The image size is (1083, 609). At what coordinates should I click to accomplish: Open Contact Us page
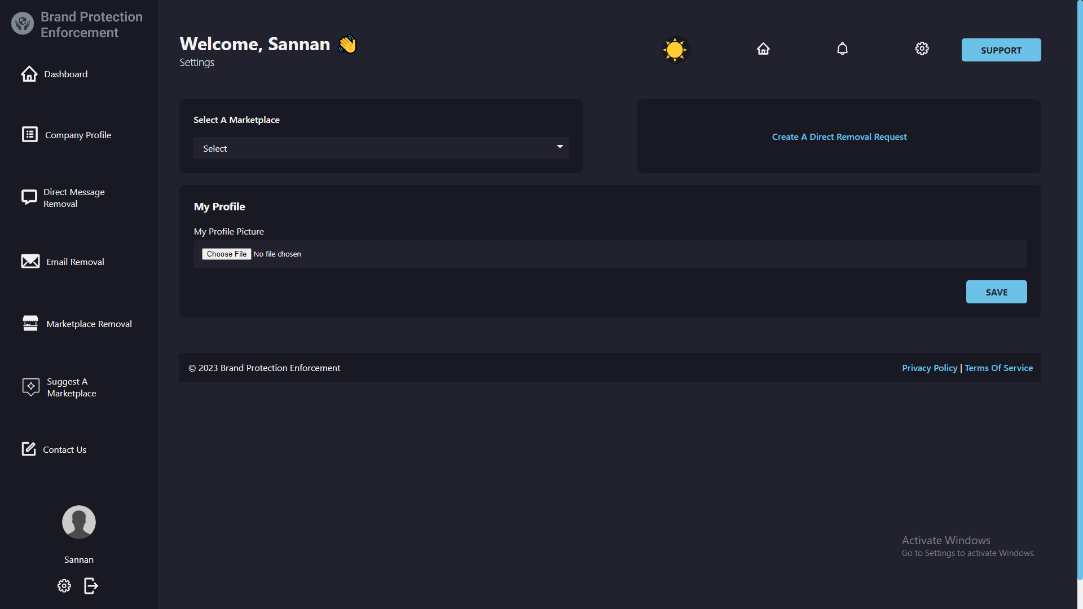tap(65, 449)
